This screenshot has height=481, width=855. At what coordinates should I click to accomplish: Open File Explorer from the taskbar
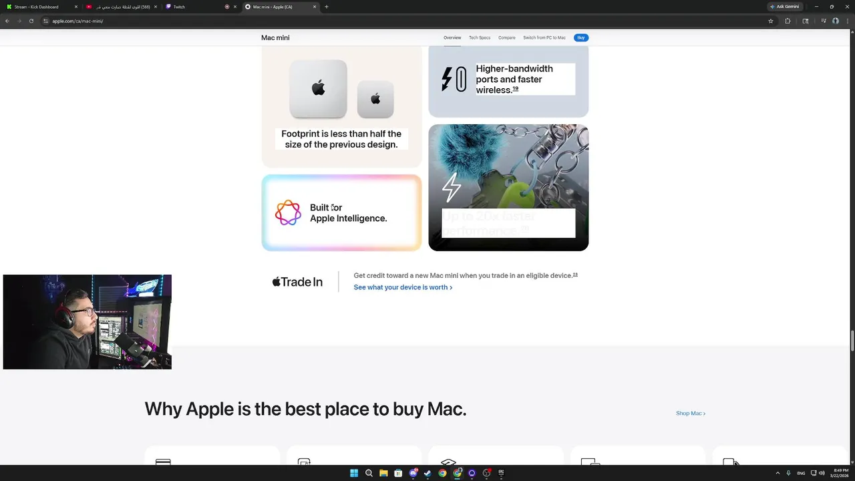click(383, 473)
